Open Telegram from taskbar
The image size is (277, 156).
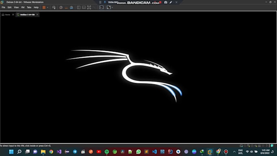[x=75, y=152]
